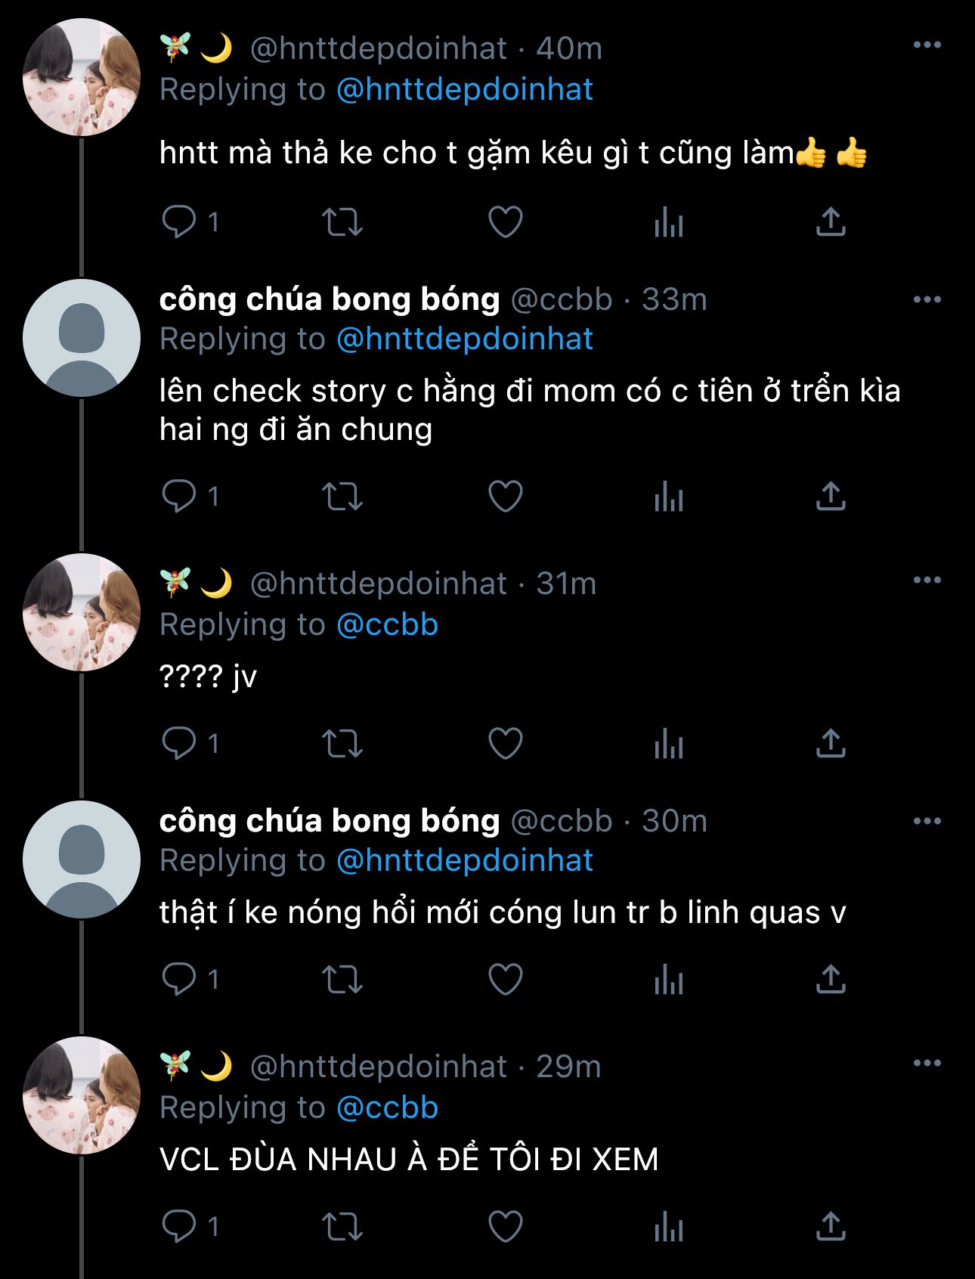This screenshot has width=975, height=1279.
Task: Open @ccbb mention in the 31m reply
Action: [x=387, y=625]
